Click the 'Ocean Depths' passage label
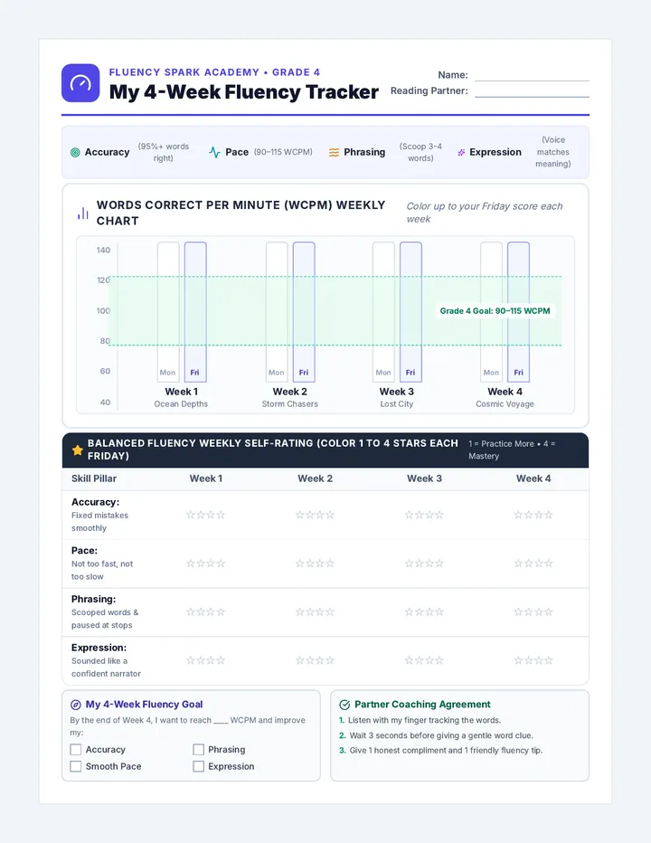 coord(181,404)
